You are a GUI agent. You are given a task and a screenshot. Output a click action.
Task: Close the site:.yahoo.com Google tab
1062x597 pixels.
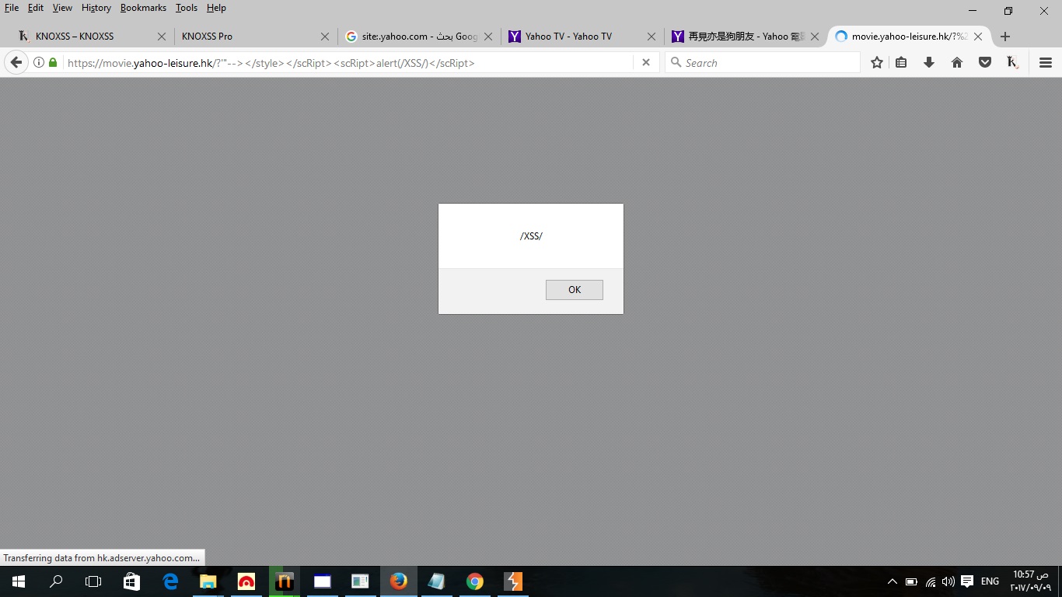click(x=488, y=37)
